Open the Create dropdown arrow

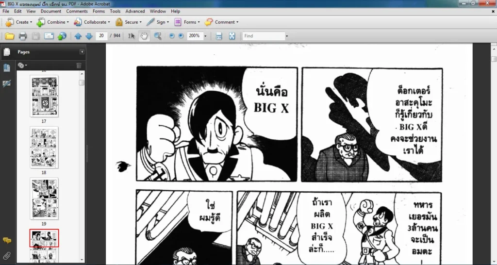click(31, 22)
